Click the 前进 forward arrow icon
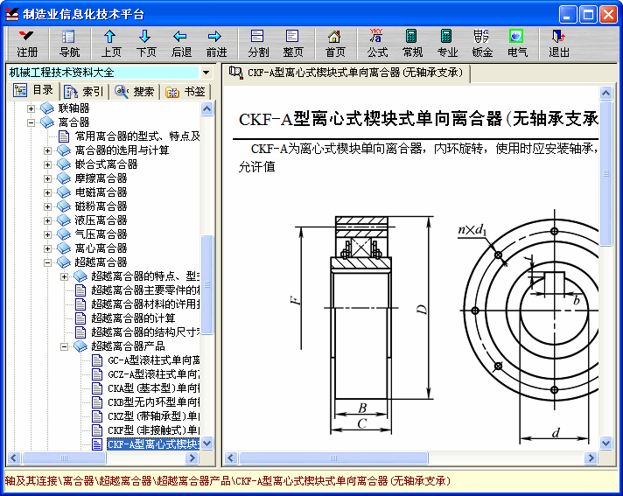Screen dimensions: 623x496 [x=216, y=43]
